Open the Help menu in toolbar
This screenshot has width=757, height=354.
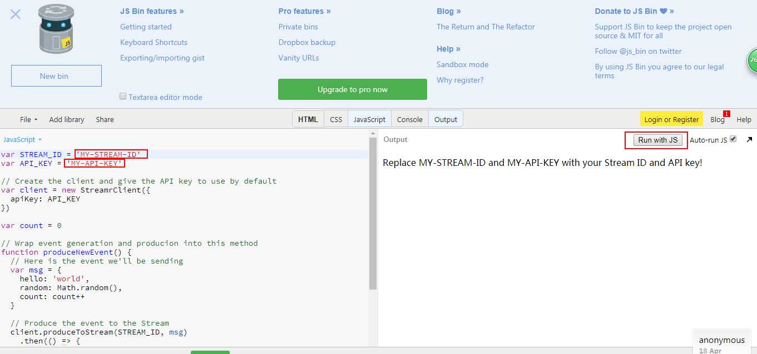pos(744,119)
